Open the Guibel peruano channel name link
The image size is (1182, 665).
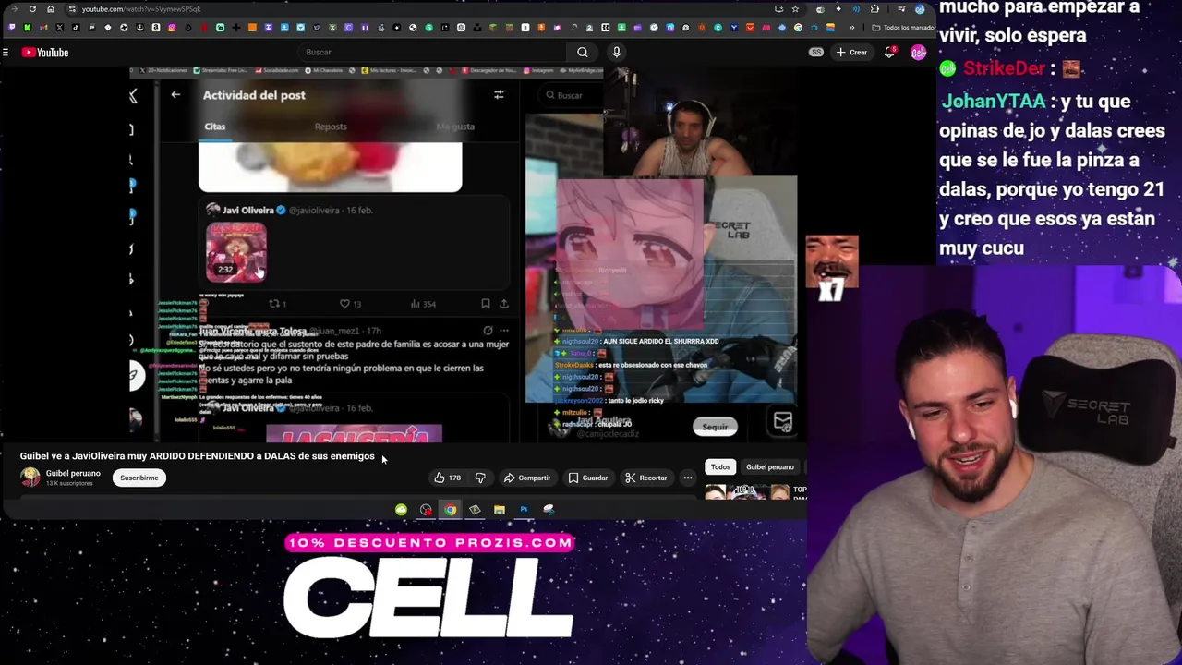coord(73,473)
